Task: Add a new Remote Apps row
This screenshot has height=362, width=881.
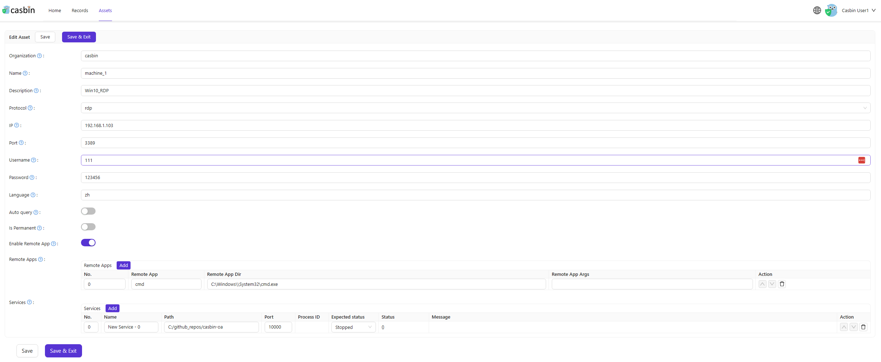Action: pos(123,266)
